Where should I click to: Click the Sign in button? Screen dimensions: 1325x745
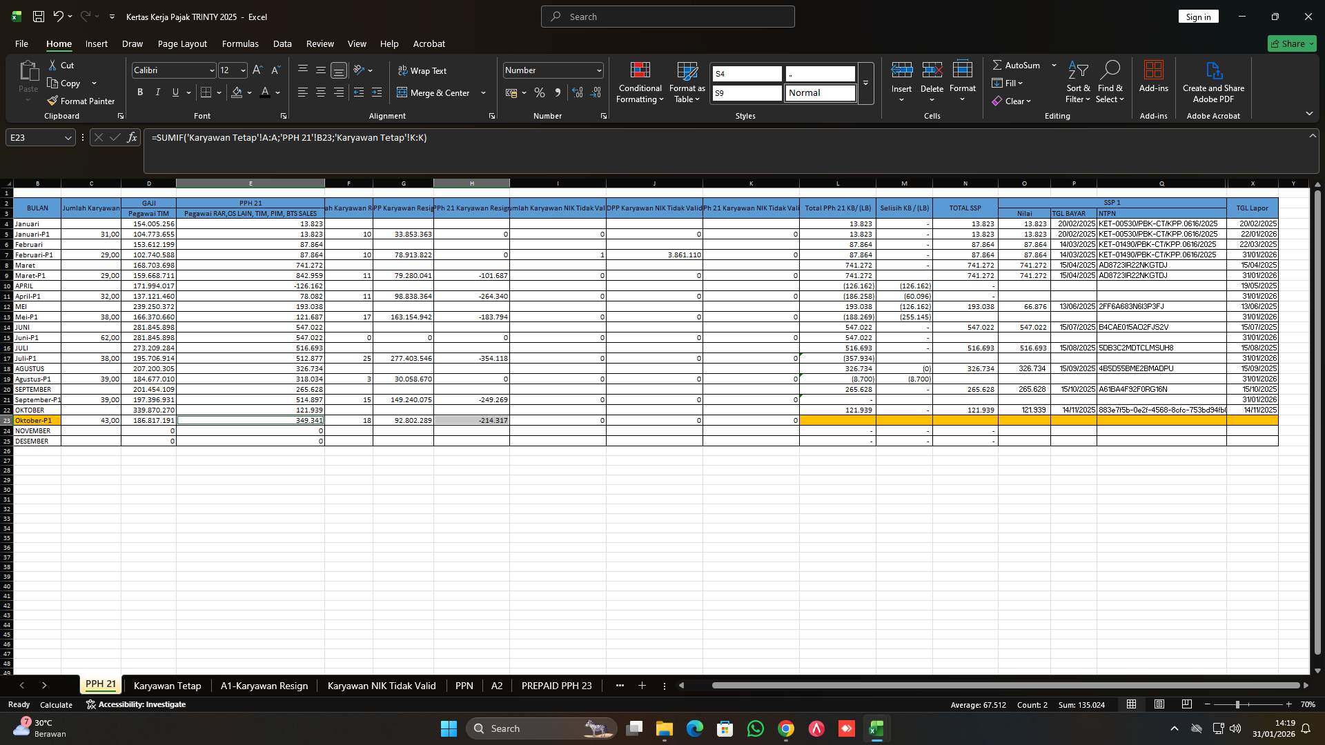click(x=1198, y=16)
